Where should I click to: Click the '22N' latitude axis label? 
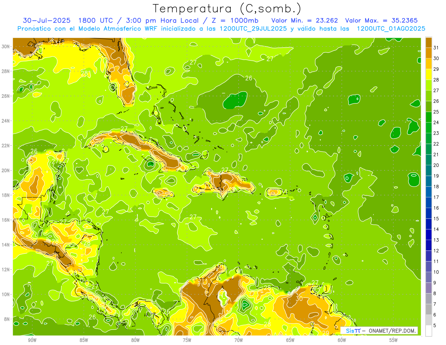click(x=6, y=146)
